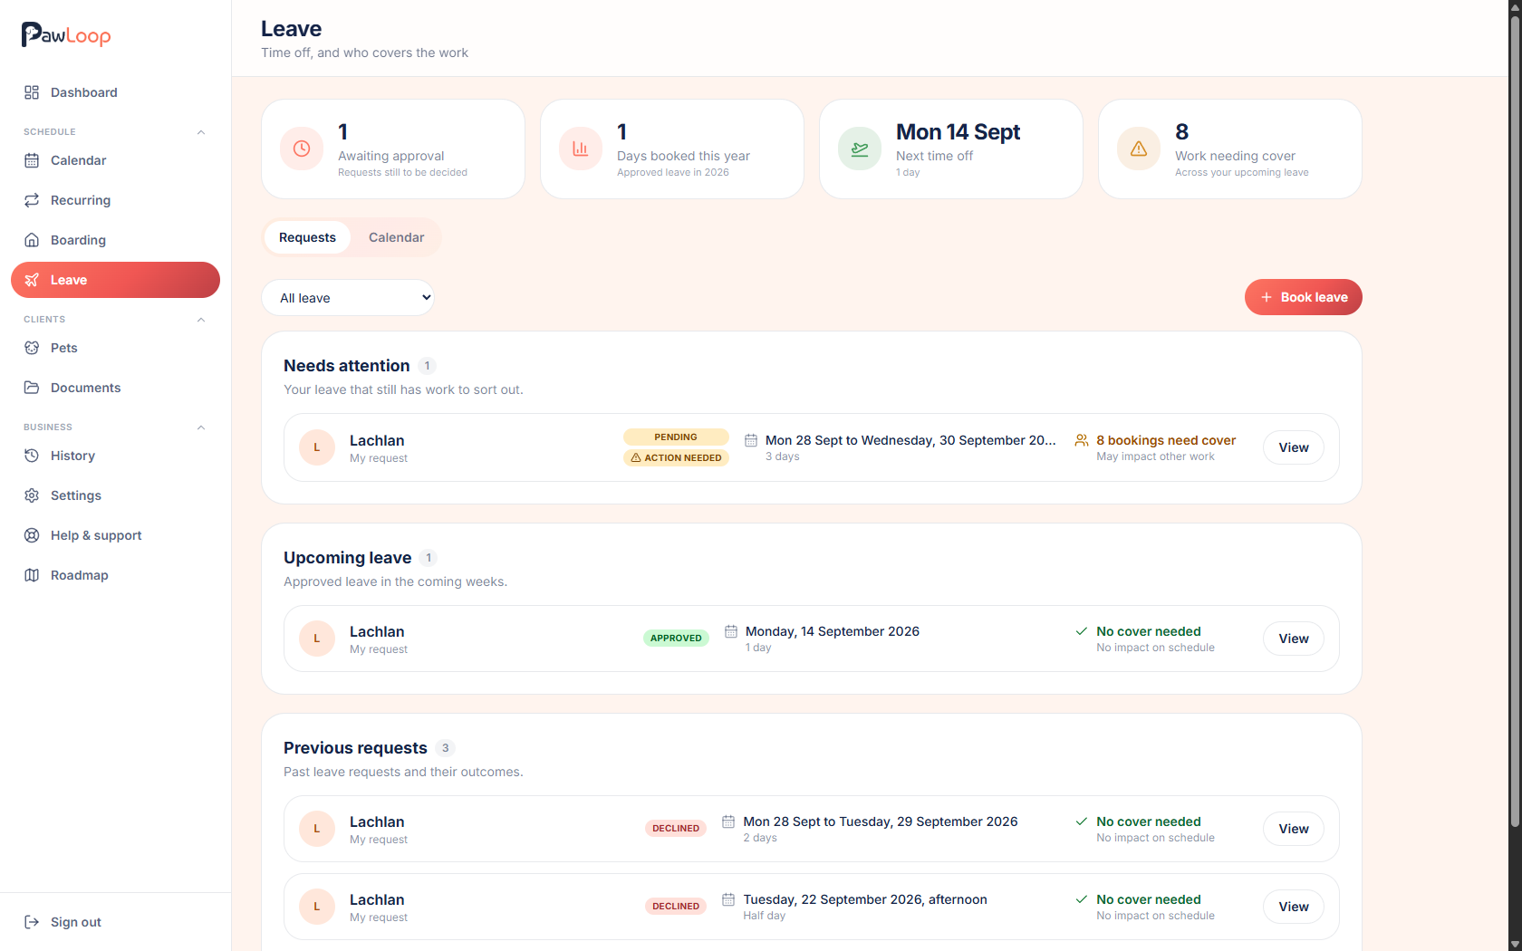
Task: Click the Days booked chart icon
Action: point(581,149)
